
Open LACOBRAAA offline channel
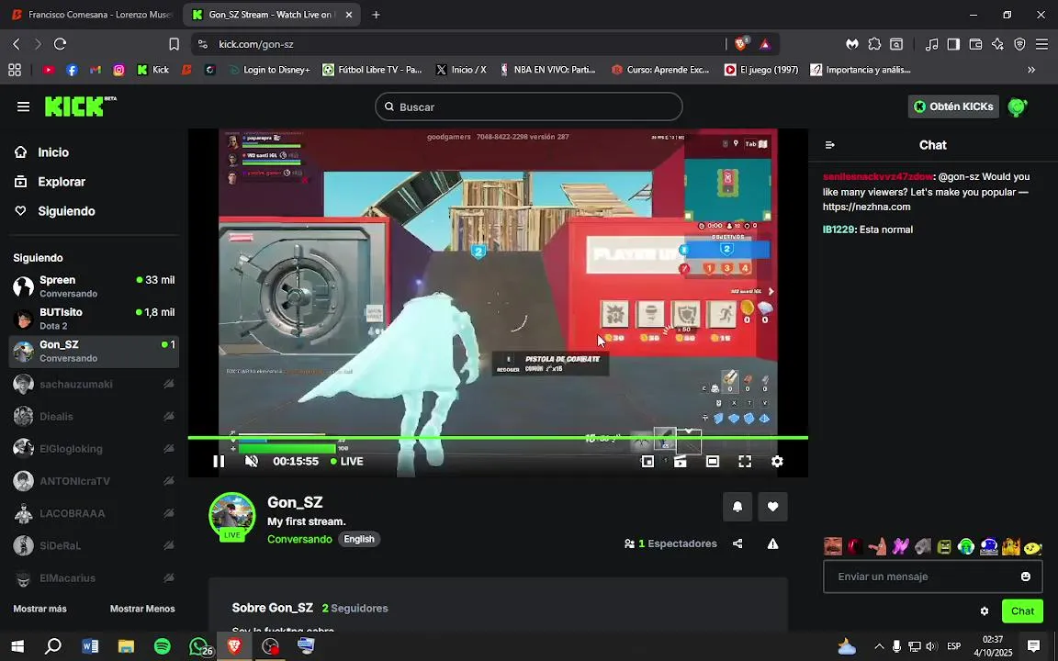(x=94, y=513)
